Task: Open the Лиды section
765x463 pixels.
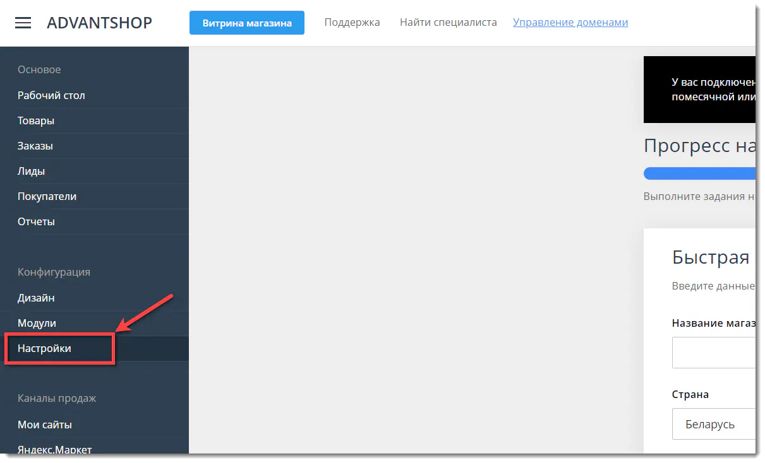Action: [30, 171]
